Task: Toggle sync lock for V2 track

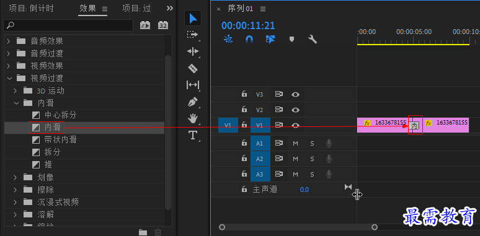Action: (278, 110)
